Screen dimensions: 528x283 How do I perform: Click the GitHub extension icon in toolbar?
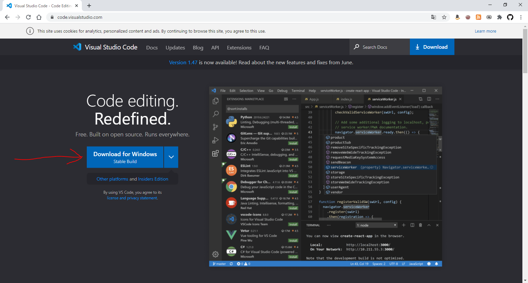(510, 17)
